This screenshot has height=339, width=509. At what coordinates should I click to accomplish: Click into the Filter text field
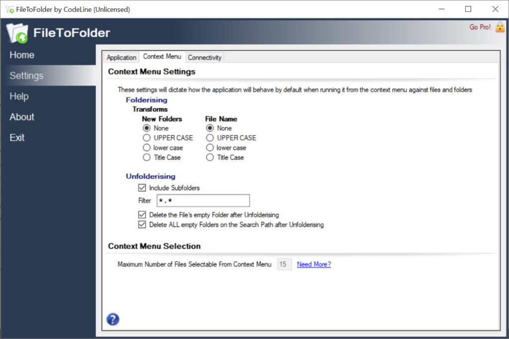tap(203, 201)
